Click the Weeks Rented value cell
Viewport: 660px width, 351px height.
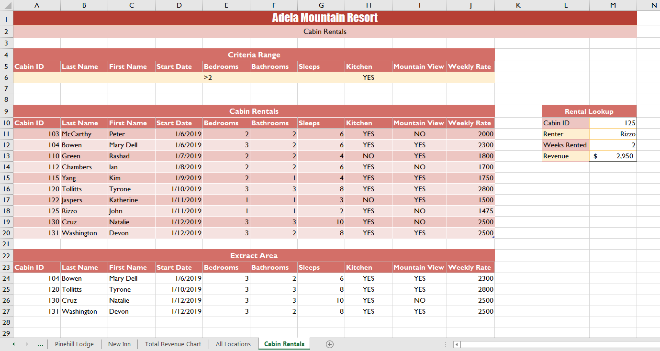coord(613,145)
